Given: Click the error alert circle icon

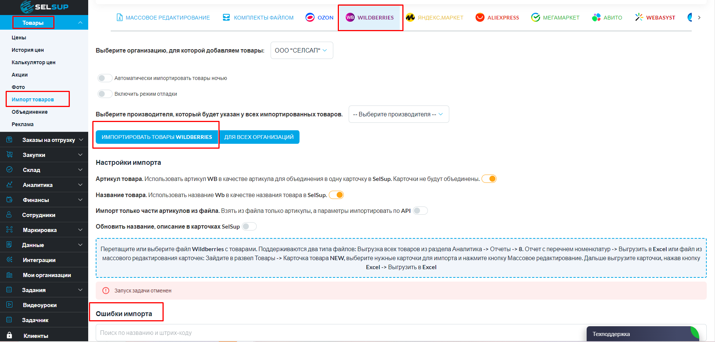Looking at the screenshot, I should pos(106,291).
